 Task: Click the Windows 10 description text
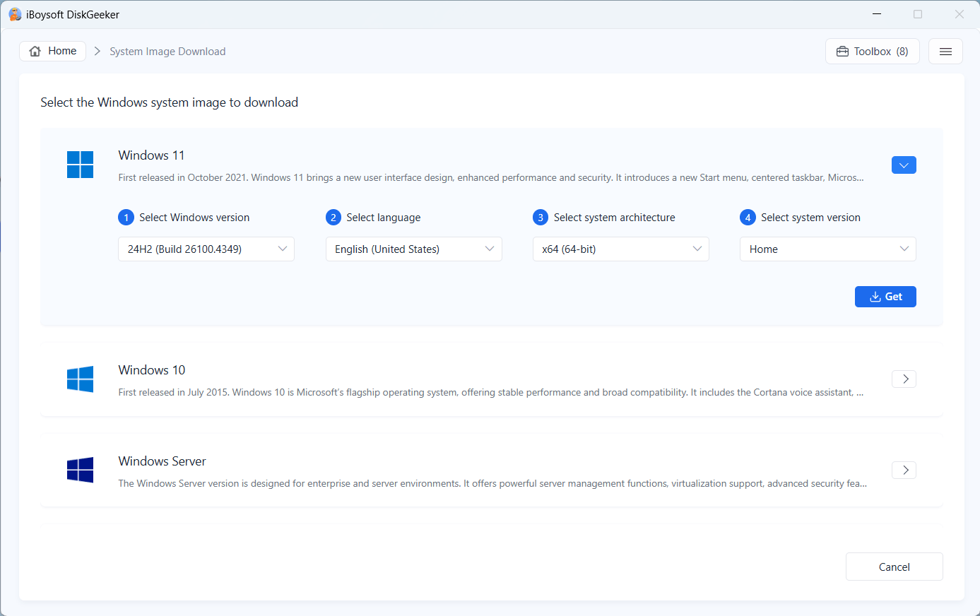click(x=491, y=393)
